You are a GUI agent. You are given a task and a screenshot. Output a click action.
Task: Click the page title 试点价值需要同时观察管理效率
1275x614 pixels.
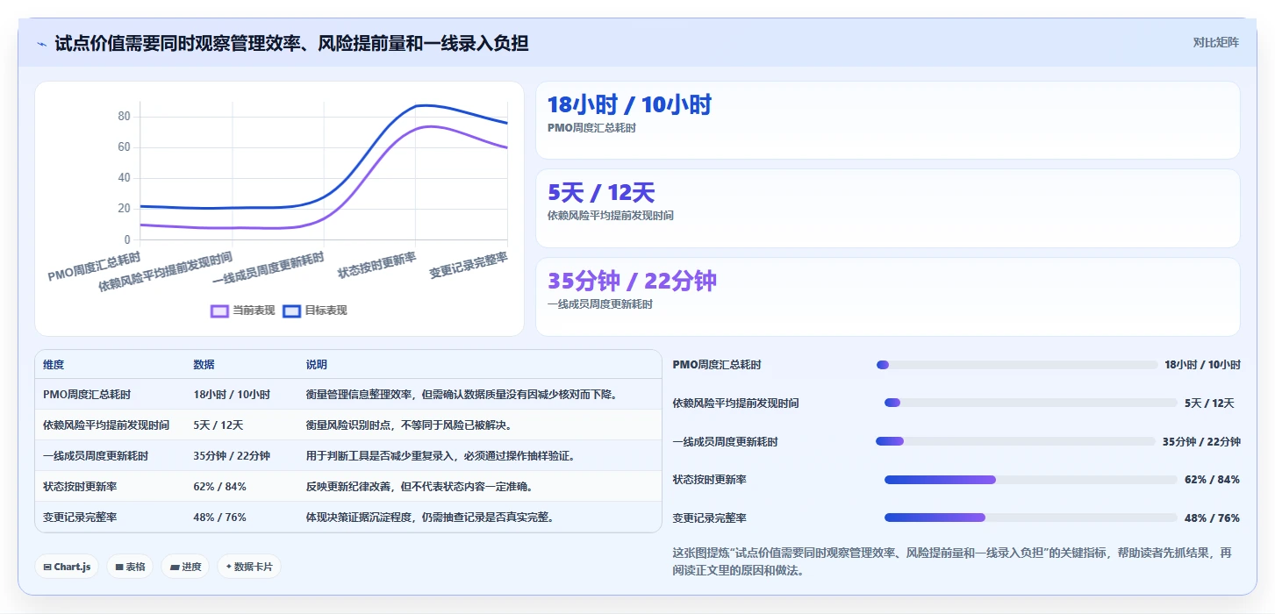[x=291, y=43]
